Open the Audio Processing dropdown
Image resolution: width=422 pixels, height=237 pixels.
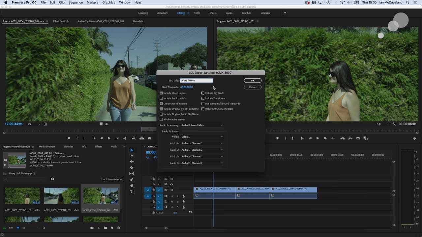point(202,125)
